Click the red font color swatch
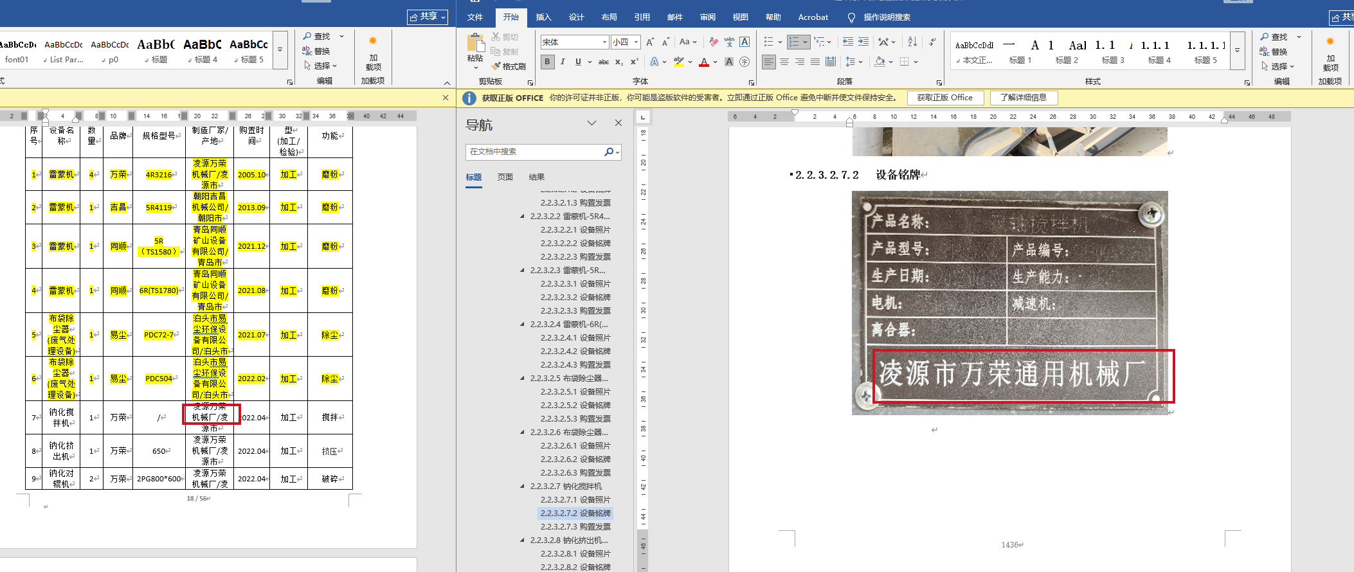The image size is (1354, 572). [704, 62]
